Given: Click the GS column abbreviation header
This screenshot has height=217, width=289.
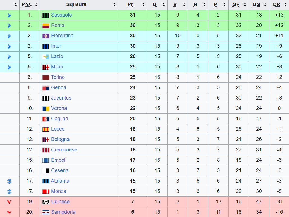Looking at the screenshot, I should click(x=256, y=4).
